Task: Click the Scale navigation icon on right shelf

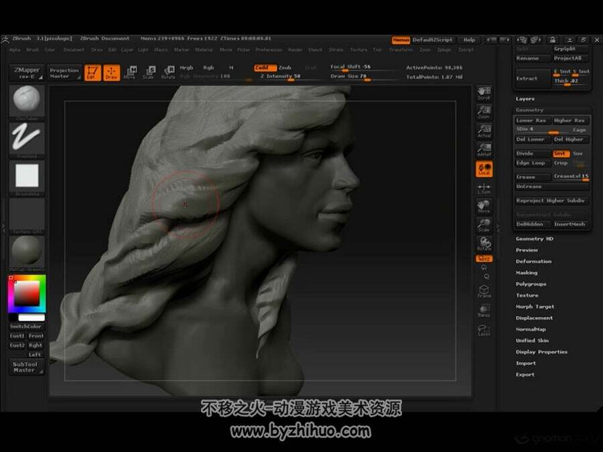Action: click(x=484, y=225)
